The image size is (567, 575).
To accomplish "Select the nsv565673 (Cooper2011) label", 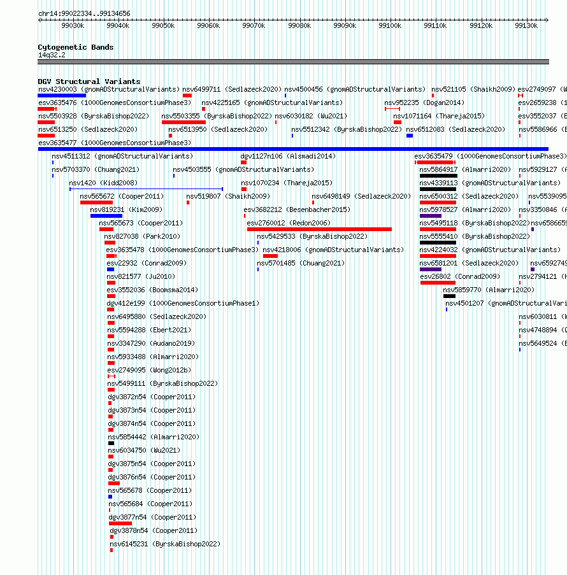I will pyautogui.click(x=141, y=223).
